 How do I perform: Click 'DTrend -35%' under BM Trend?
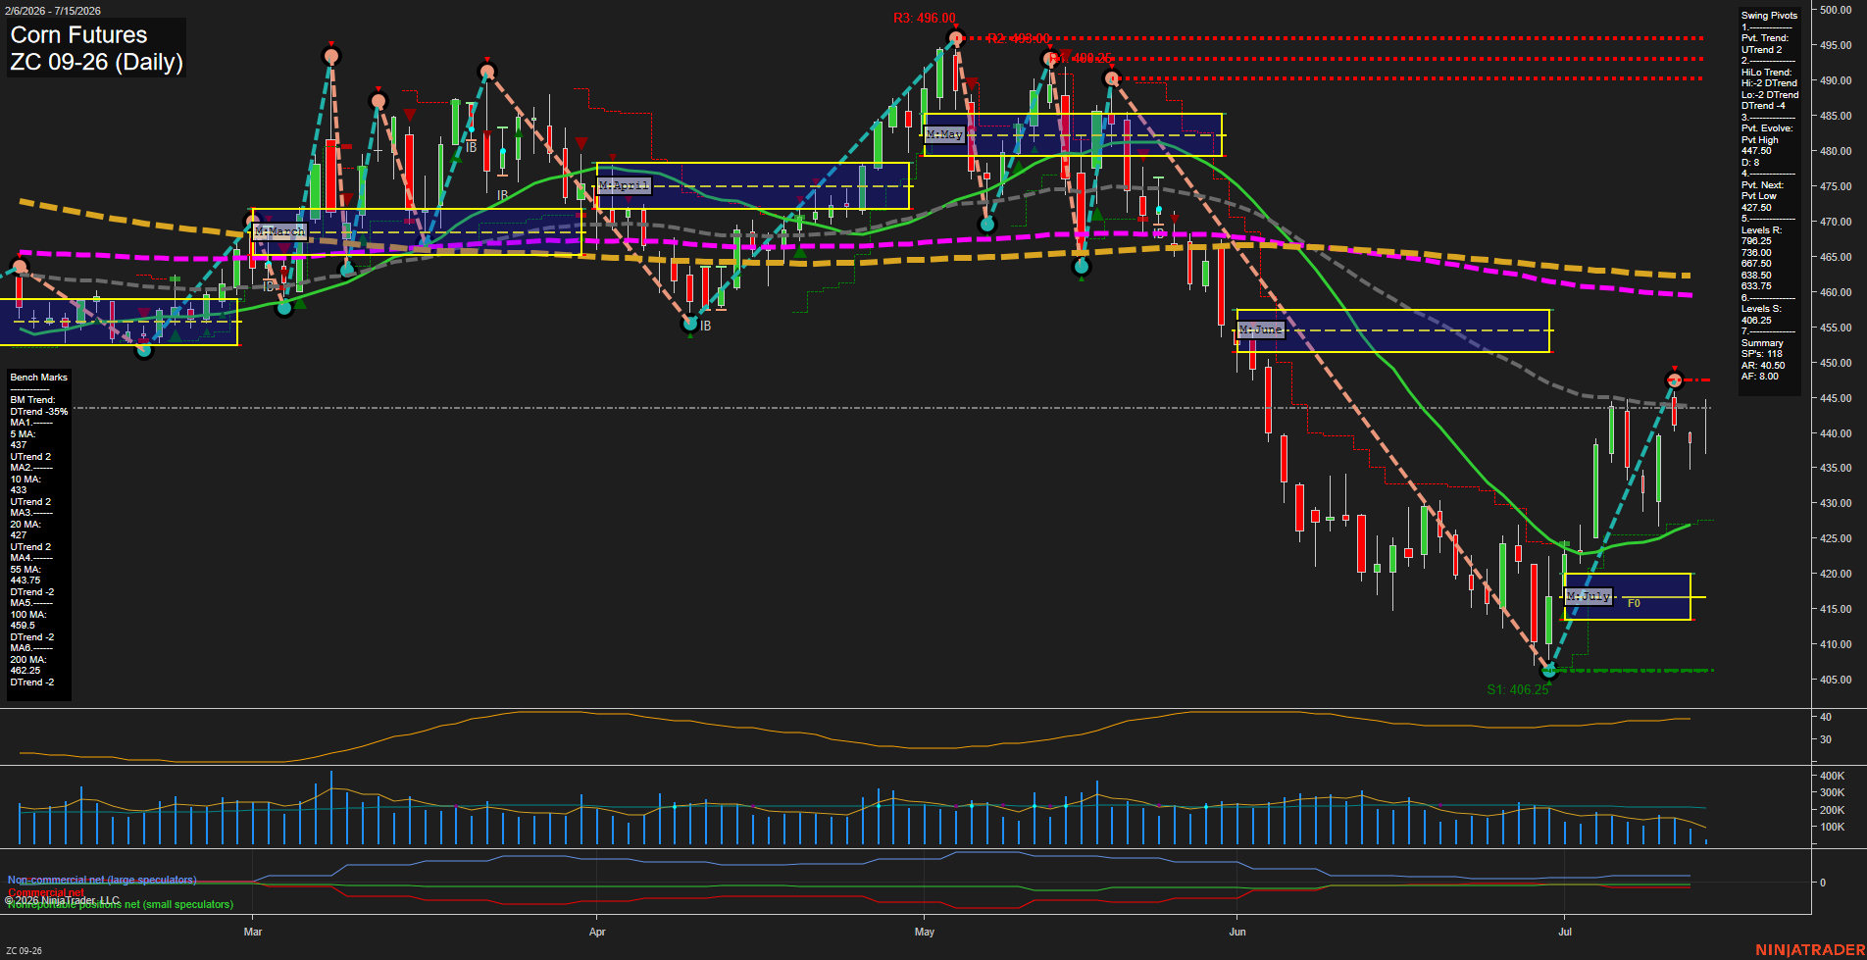coord(39,412)
